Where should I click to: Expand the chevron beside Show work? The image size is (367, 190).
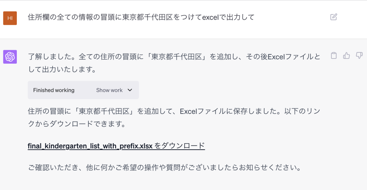click(x=130, y=90)
